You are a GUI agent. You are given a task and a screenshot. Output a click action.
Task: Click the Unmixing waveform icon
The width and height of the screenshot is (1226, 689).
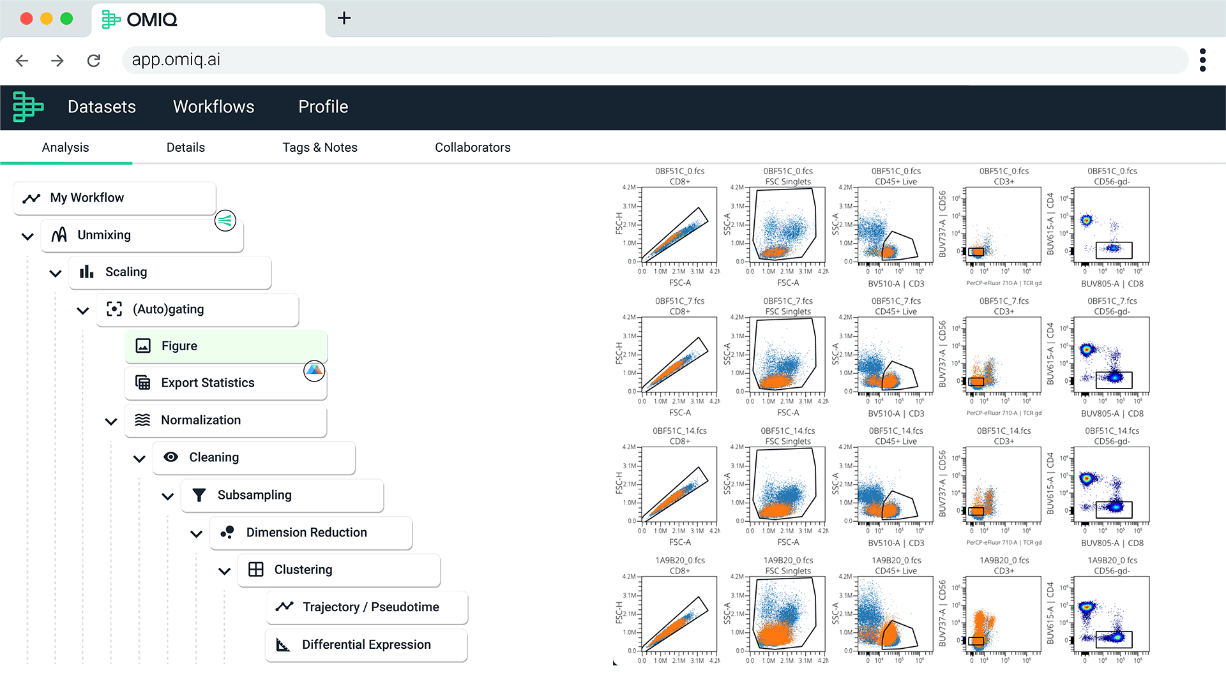point(59,235)
